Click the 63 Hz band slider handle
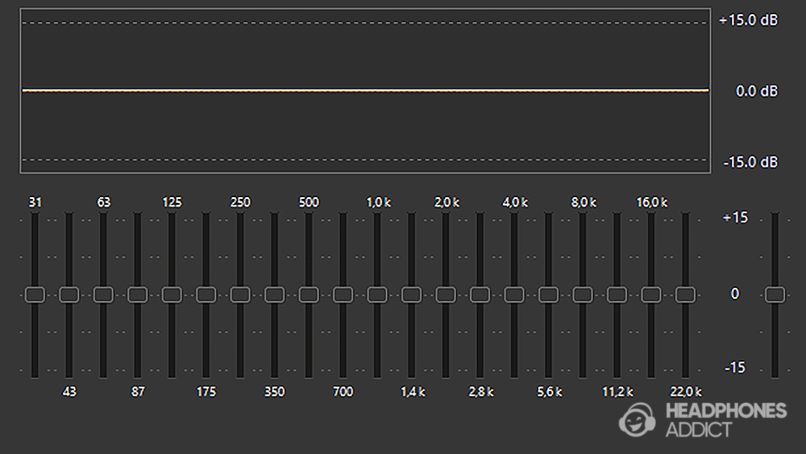The width and height of the screenshot is (806, 454). point(103,295)
